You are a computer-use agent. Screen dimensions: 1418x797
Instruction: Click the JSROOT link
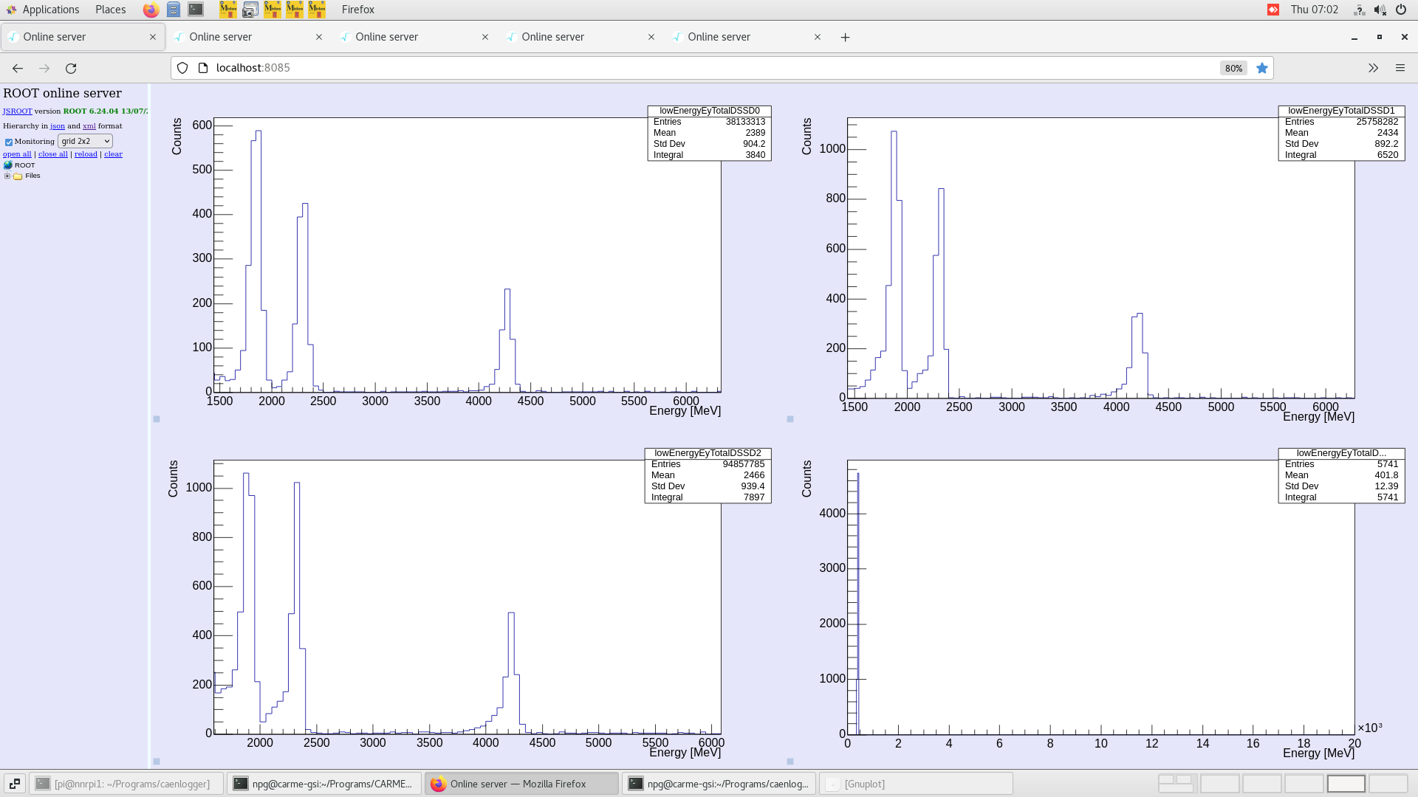17,111
